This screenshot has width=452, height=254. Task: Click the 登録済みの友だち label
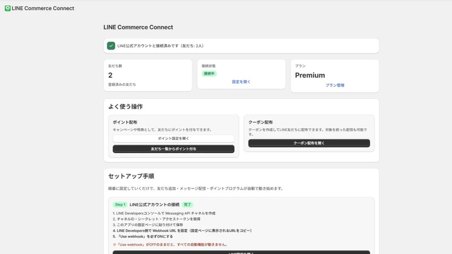[122, 85]
